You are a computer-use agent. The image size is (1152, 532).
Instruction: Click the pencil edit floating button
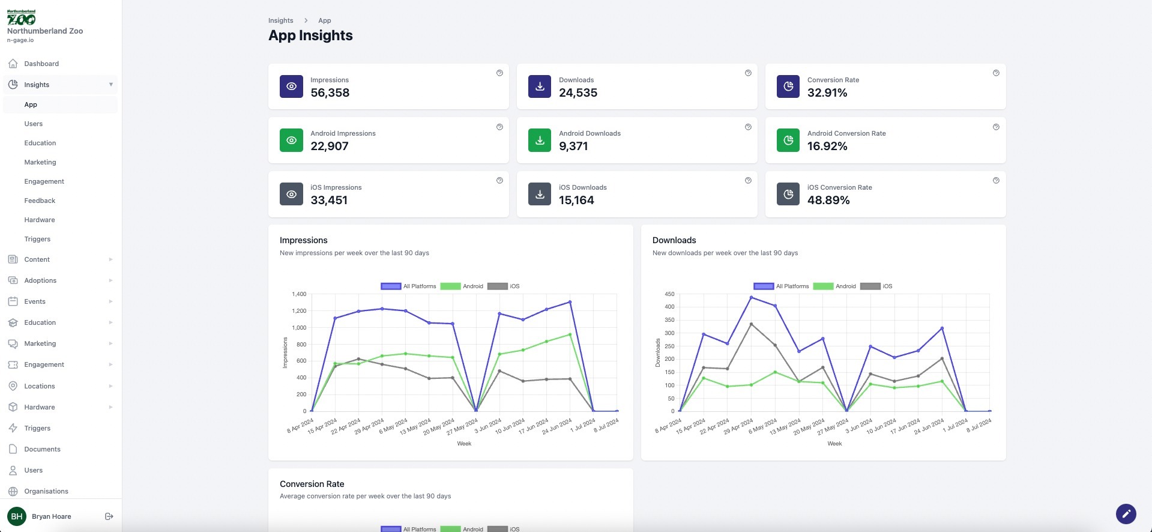[x=1126, y=514]
